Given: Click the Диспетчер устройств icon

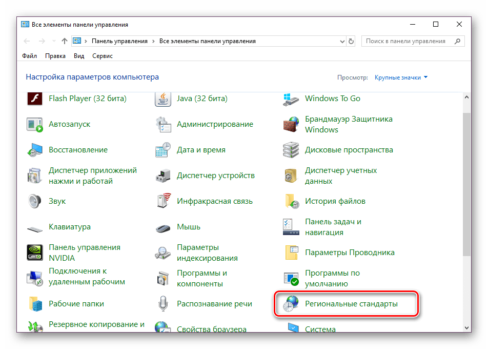Looking at the screenshot, I should pyautogui.click(x=163, y=176).
